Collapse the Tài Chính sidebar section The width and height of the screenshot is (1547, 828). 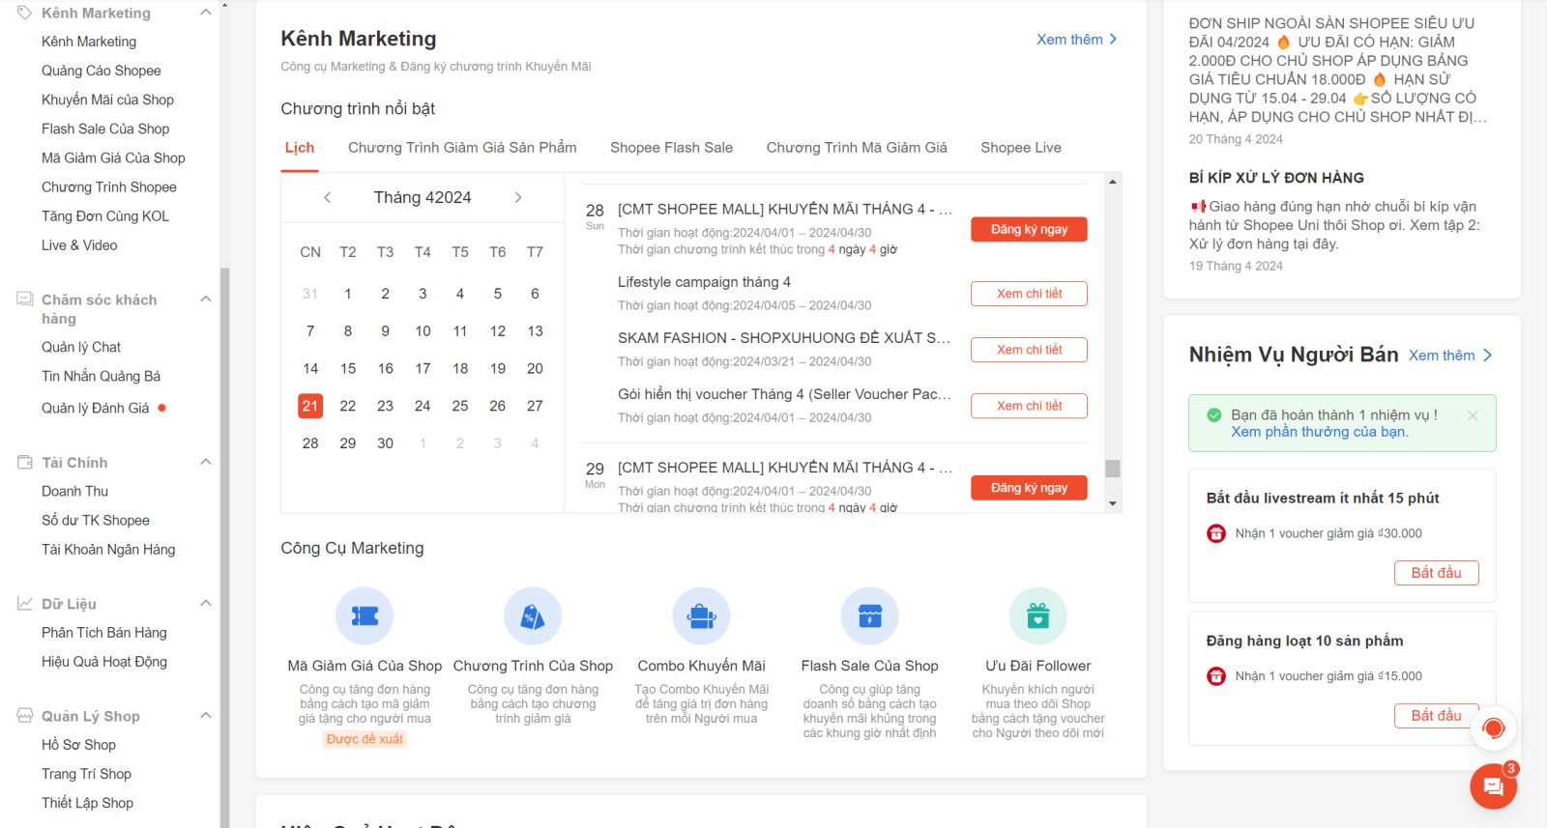pyautogui.click(x=205, y=463)
